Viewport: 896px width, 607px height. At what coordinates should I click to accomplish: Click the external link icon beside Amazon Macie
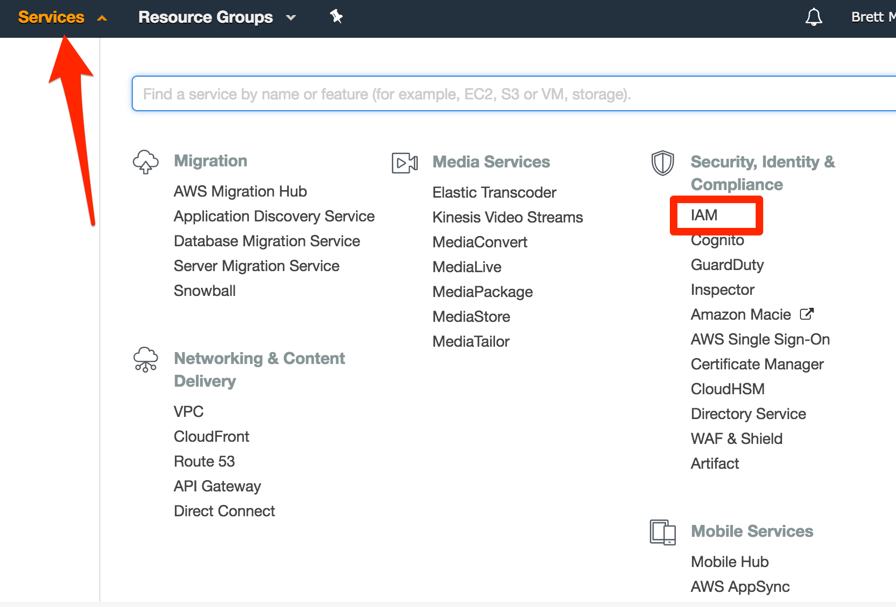pyautogui.click(x=806, y=314)
